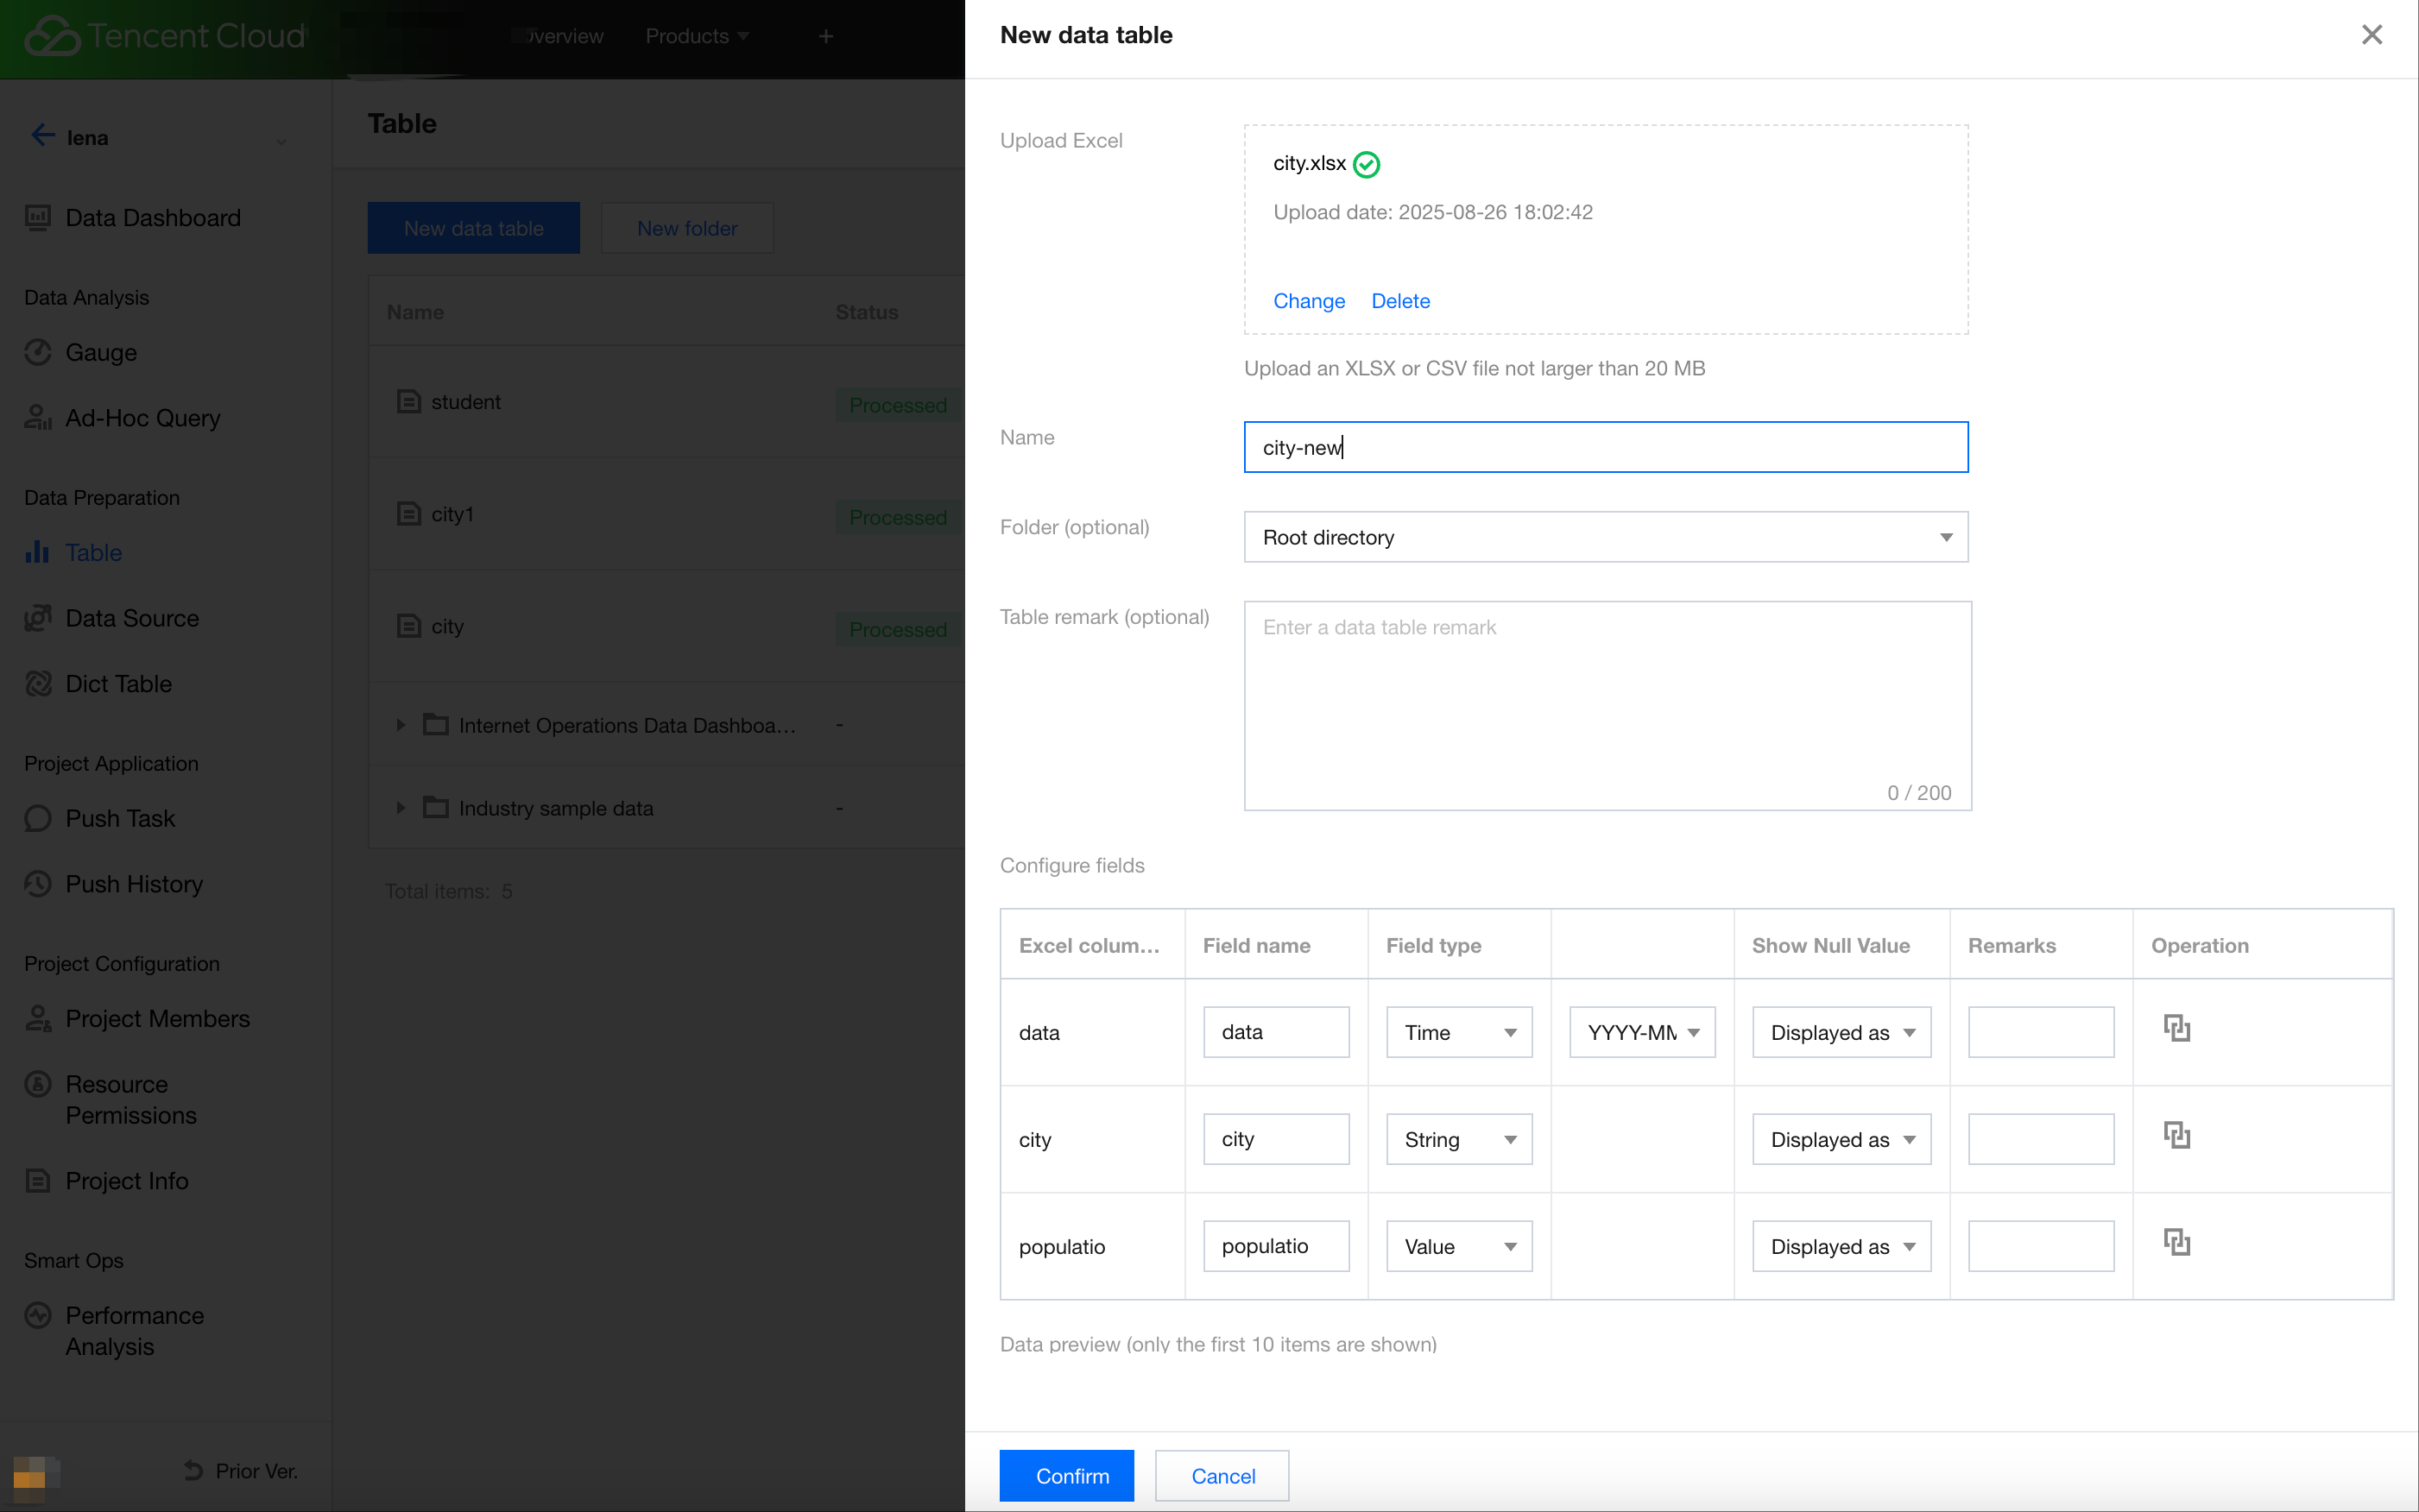The image size is (2419, 1512).
Task: Click the Gauge sidebar icon
Action: point(38,353)
